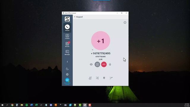This screenshot has width=190, height=107.
Task: Open File Explorer from the taskbar
Action: pyautogui.click(x=22, y=105)
